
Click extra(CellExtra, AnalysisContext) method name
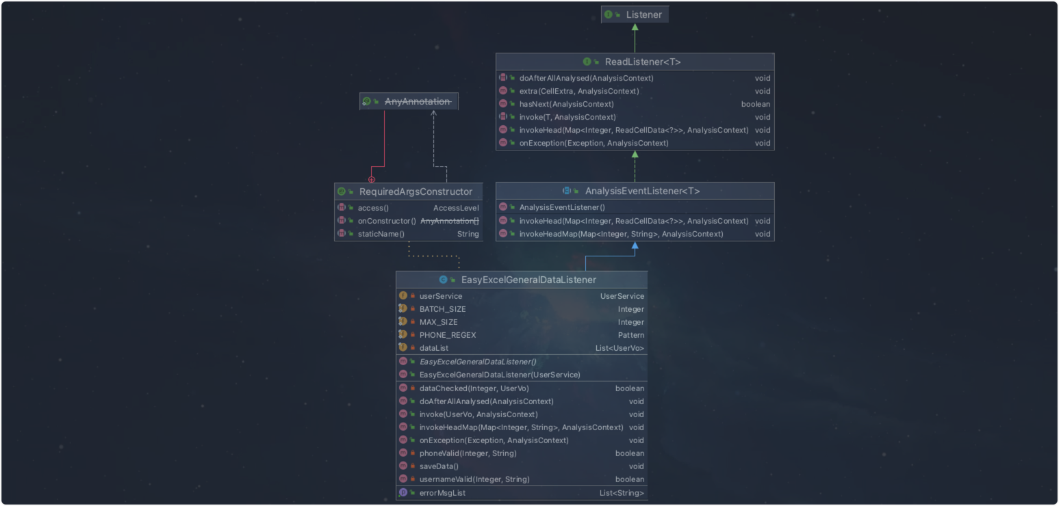coord(579,91)
